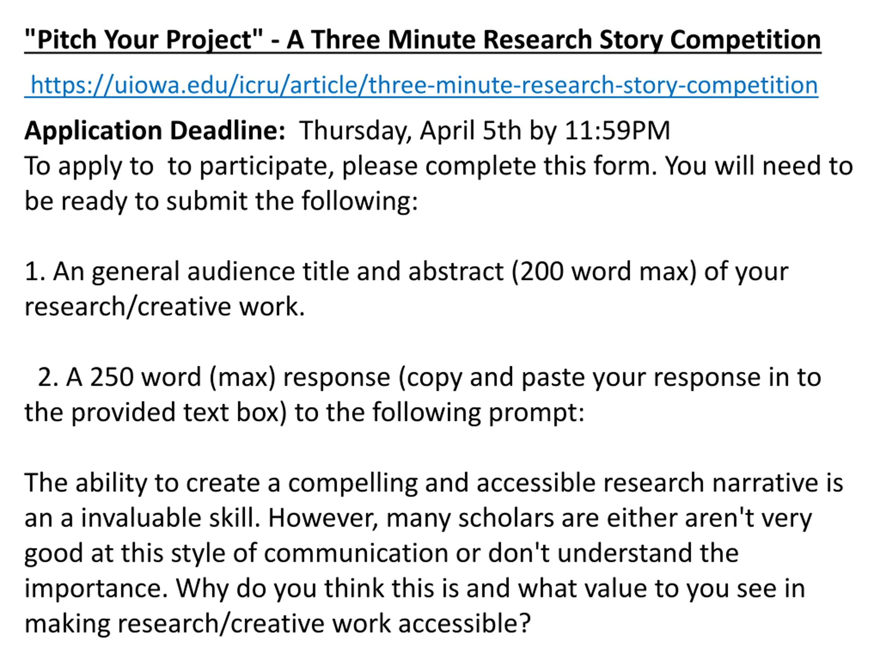Screen dimensions: 880x660
Task: Select the bold "Application Deadline:" label
Action: pyautogui.click(x=155, y=131)
